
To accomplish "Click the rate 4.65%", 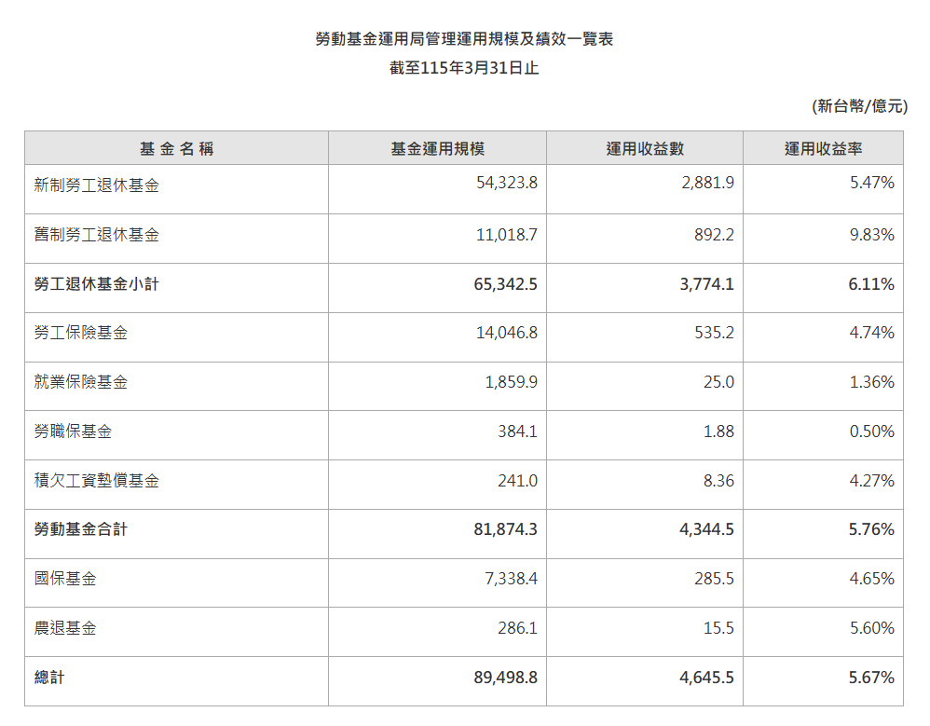I will [872, 579].
